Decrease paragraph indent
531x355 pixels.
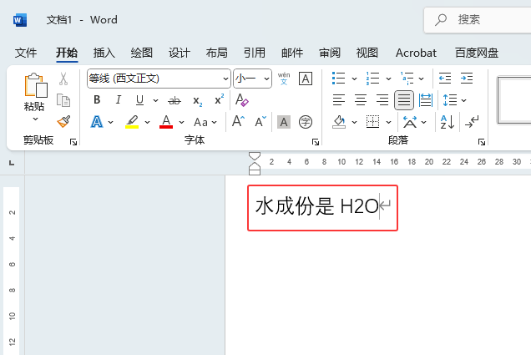(x=445, y=79)
